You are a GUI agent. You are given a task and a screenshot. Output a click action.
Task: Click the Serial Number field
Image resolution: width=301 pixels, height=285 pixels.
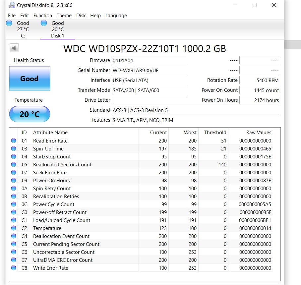click(149, 71)
